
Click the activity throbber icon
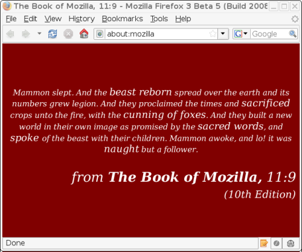295,19
